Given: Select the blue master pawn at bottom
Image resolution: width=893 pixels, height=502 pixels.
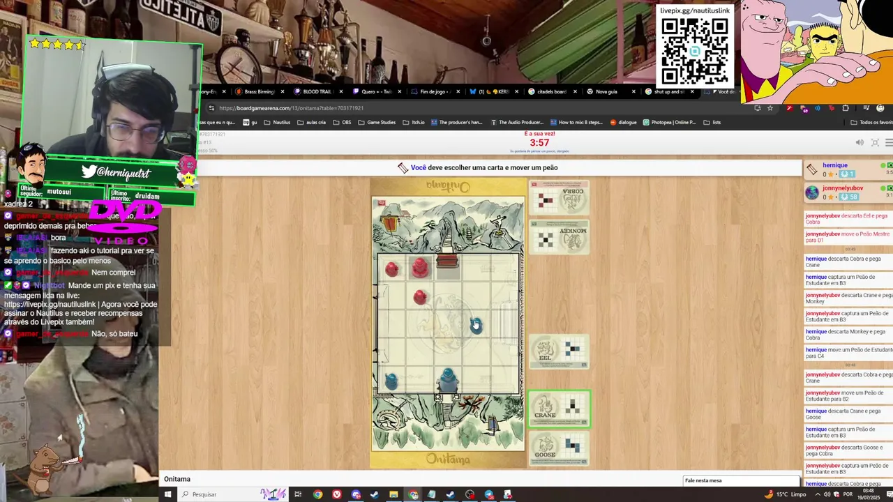Looking at the screenshot, I should click(447, 380).
